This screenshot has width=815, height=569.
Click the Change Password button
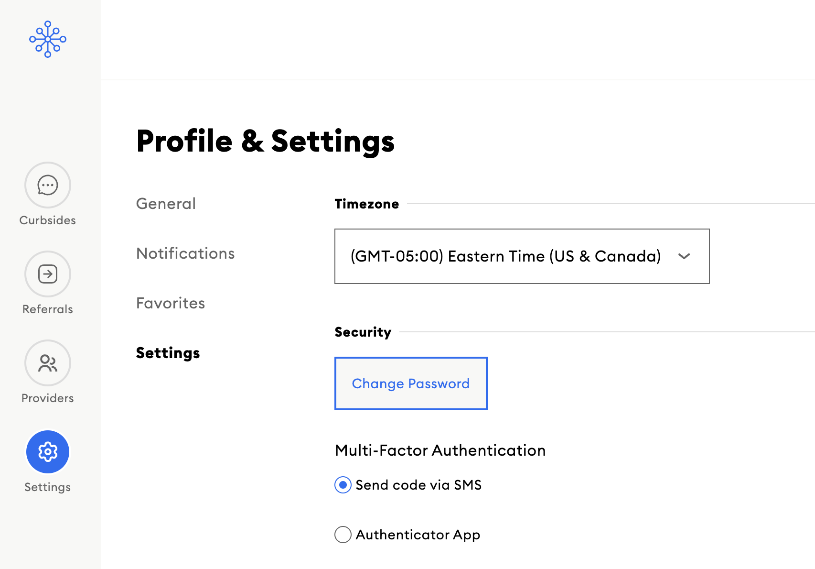411,383
